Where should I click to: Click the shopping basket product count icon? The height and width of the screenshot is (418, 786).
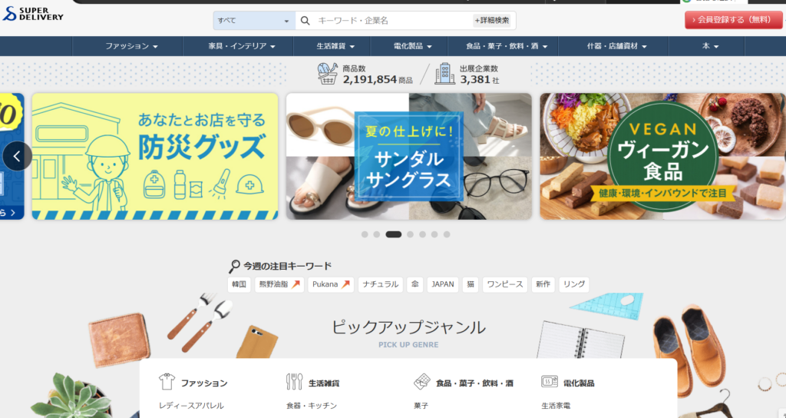[328, 73]
